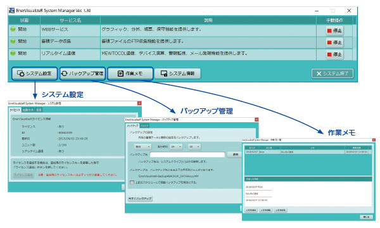Select the リストア tab in backup window
Image resolution: width=380 pixels, height=228 pixels.
click(x=144, y=126)
